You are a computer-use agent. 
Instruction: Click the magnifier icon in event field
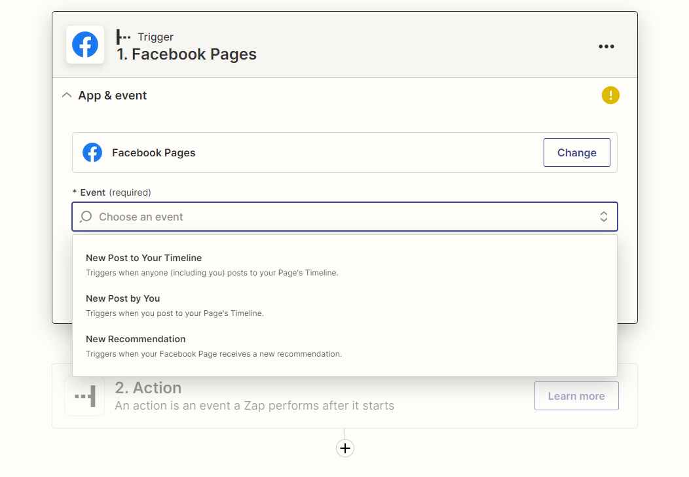pyautogui.click(x=86, y=217)
